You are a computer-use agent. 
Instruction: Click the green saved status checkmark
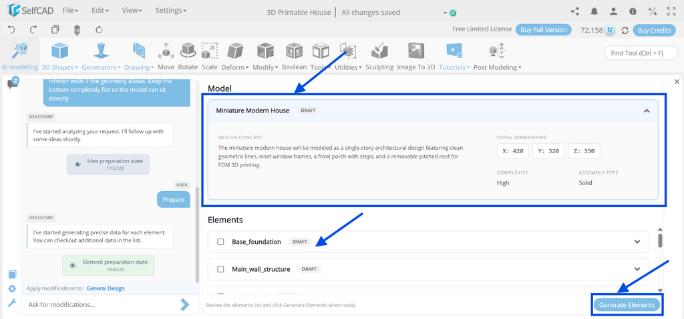453,13
